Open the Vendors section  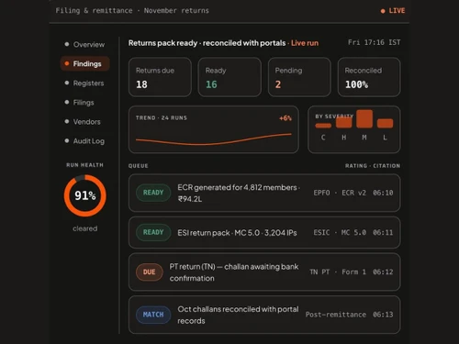pyautogui.click(x=83, y=122)
